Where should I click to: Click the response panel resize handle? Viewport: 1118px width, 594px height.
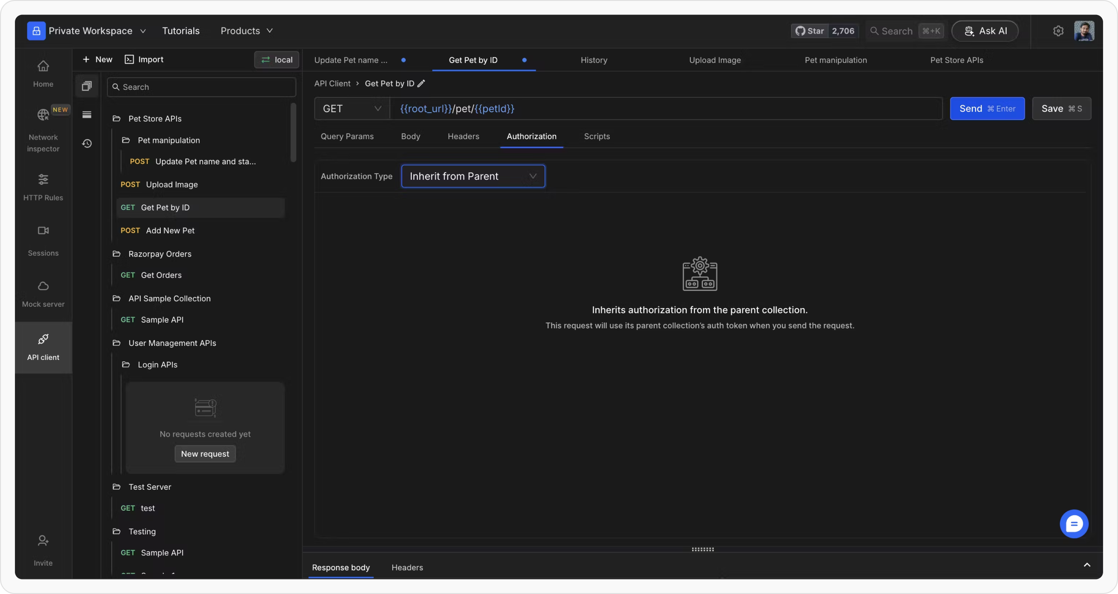pyautogui.click(x=702, y=550)
